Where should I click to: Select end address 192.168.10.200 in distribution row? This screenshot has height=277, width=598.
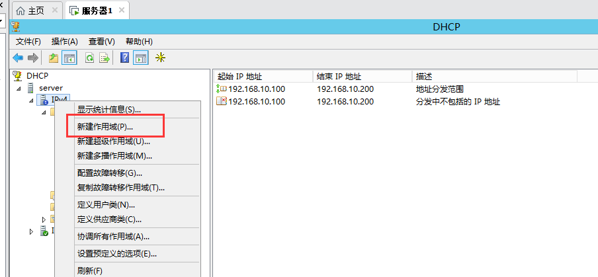click(x=345, y=89)
